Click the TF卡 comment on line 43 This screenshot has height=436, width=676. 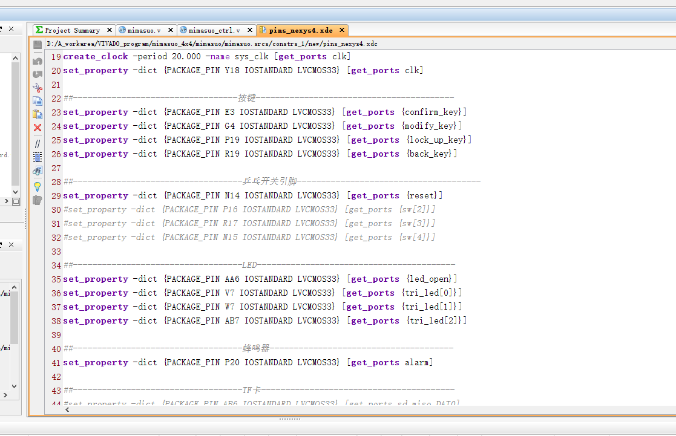pos(251,390)
